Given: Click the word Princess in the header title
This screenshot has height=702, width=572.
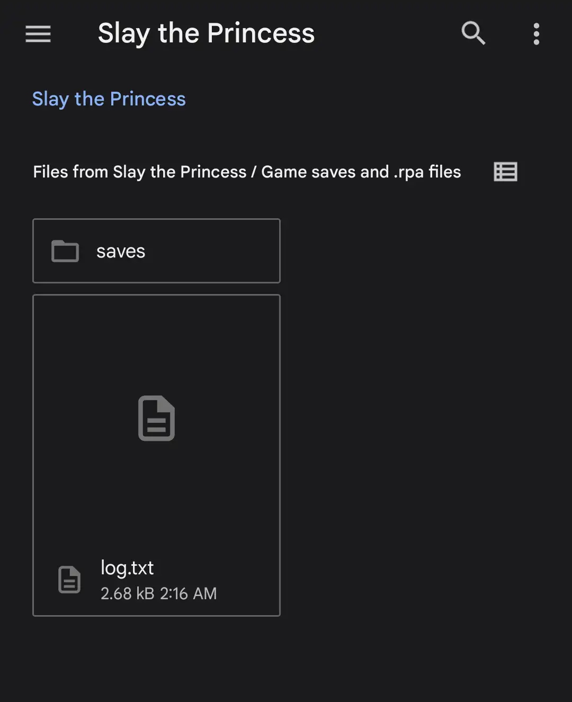Looking at the screenshot, I should click(261, 33).
